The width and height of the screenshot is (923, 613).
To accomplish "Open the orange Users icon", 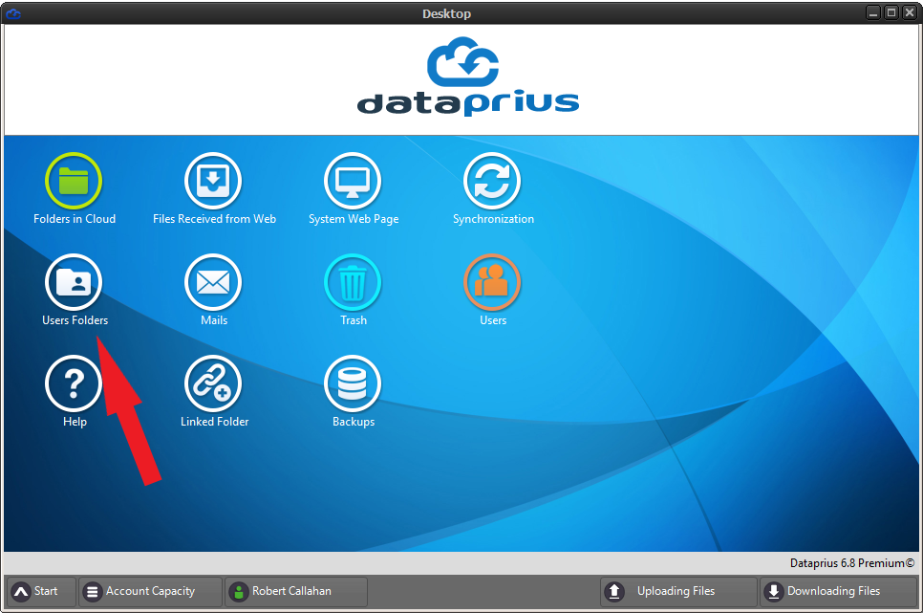I will (x=492, y=282).
